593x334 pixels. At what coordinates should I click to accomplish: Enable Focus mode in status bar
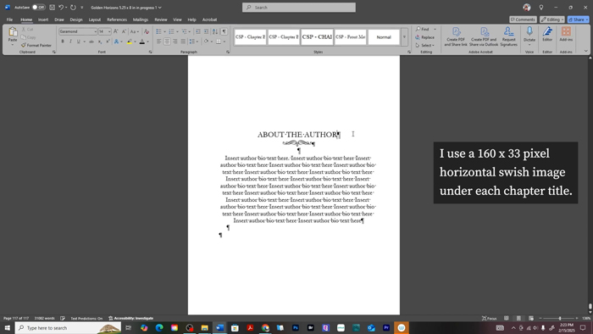tap(489, 319)
